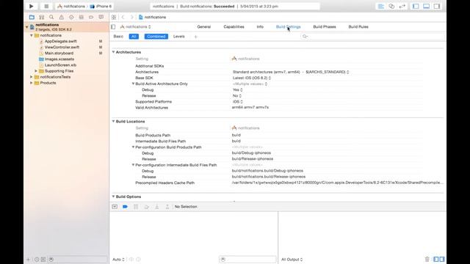Open notifications target selector dropdown

point(135,27)
